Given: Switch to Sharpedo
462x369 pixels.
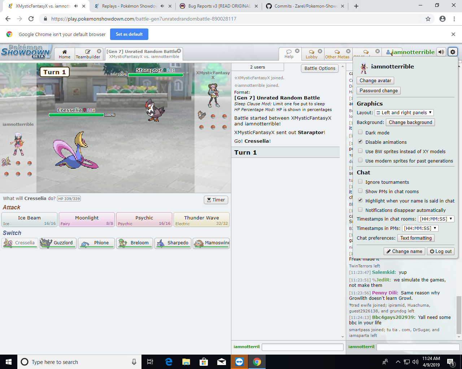Looking at the screenshot, I should click(x=173, y=243).
